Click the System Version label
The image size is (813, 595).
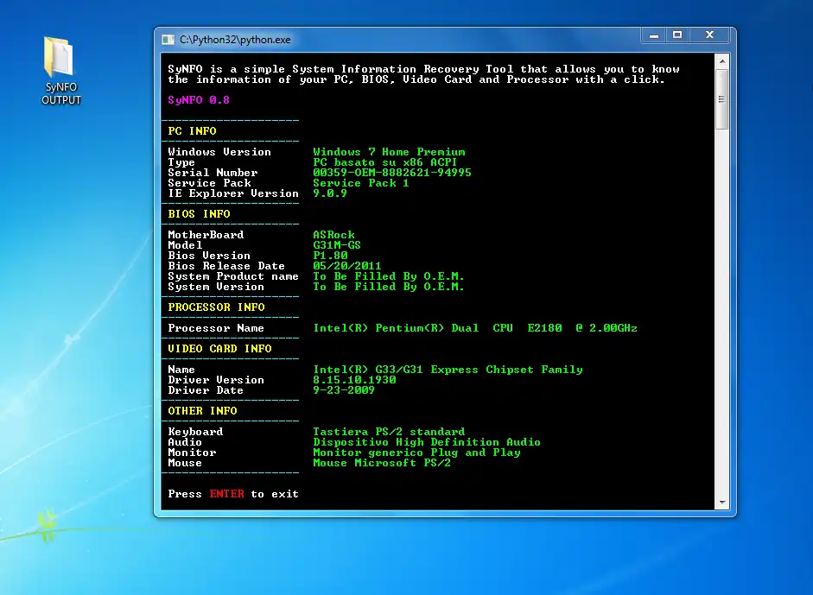pyautogui.click(x=216, y=287)
